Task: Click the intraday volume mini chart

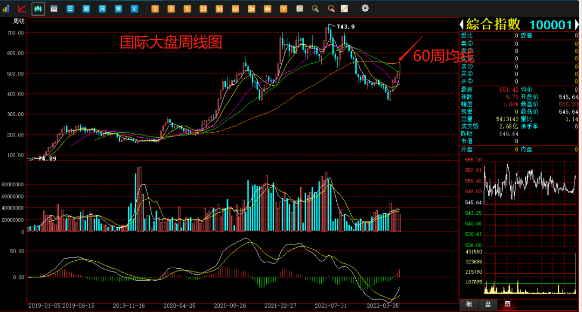Action: point(530,273)
